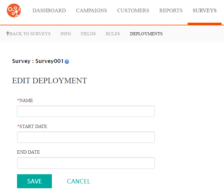
Task: Open the blue help icon beside Survey001
Action: 67,61
